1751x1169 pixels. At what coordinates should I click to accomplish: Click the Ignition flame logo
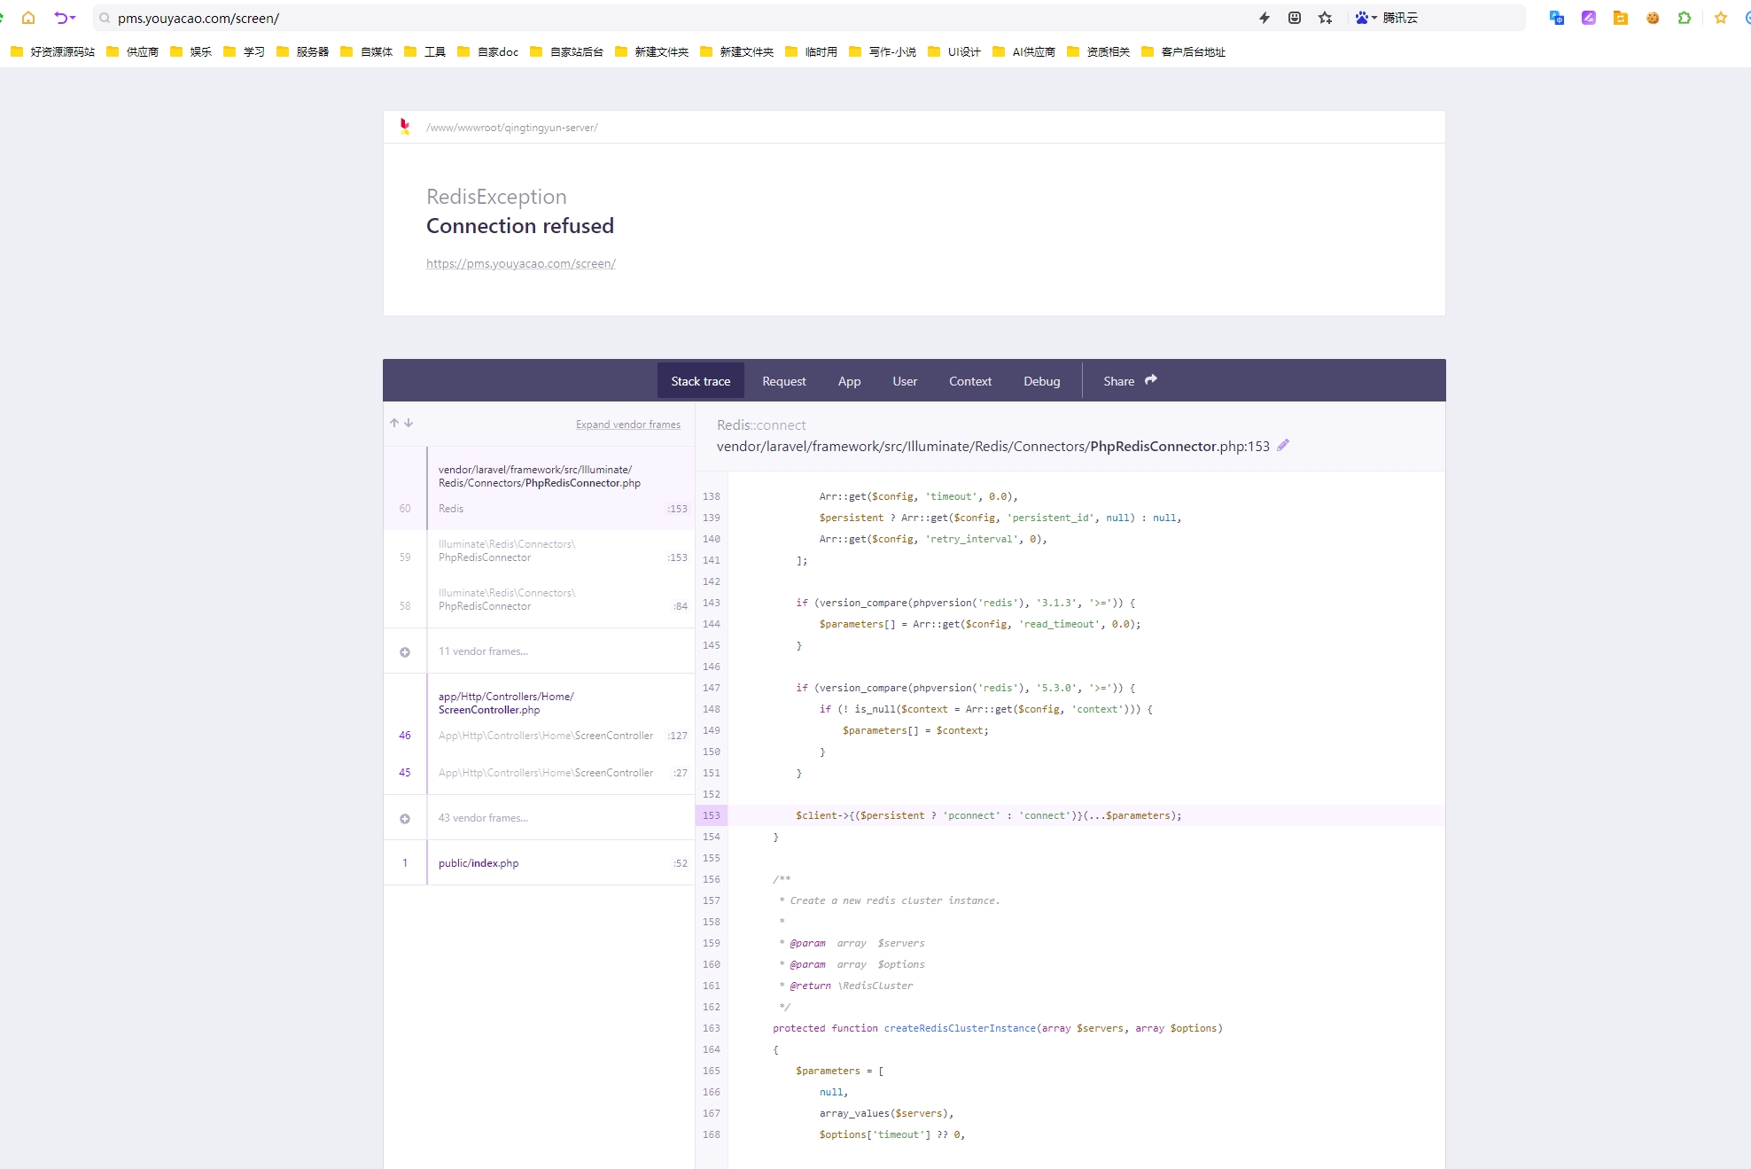405,126
